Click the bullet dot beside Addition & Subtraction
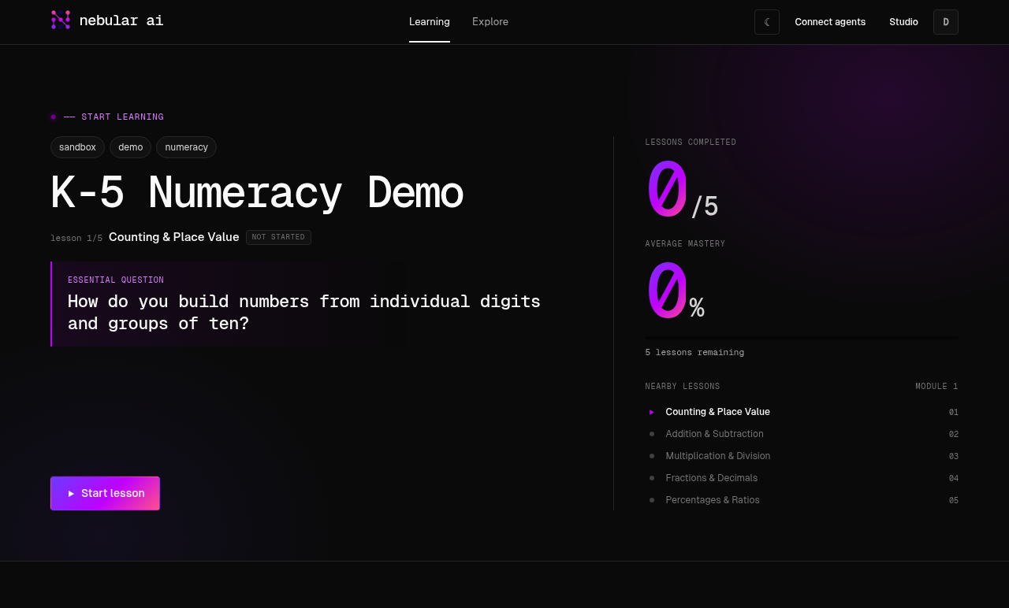The image size is (1009, 608). 652,434
